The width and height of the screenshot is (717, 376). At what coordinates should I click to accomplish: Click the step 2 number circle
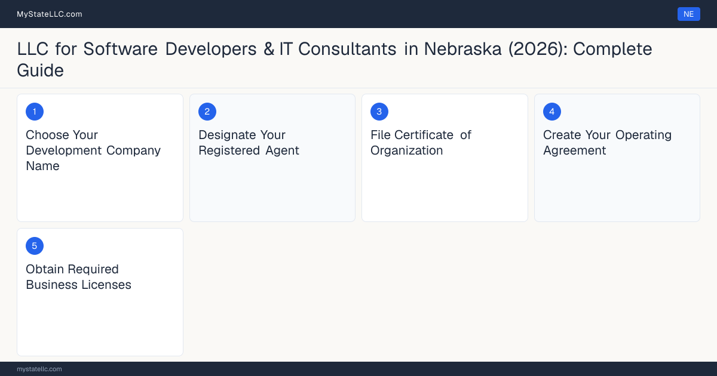(207, 112)
